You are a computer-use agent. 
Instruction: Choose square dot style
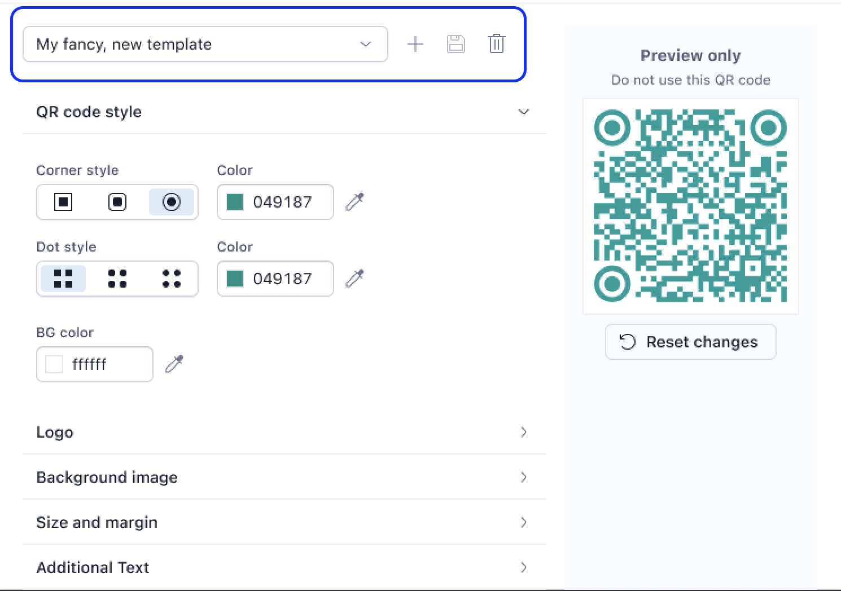pyautogui.click(x=63, y=279)
